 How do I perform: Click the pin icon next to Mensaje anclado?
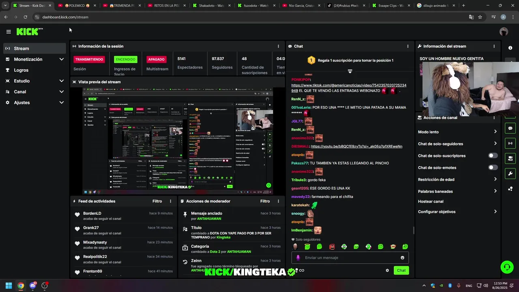185,214
